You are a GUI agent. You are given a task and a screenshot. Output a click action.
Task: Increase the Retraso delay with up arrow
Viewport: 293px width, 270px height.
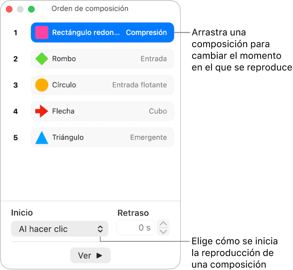tap(163, 224)
